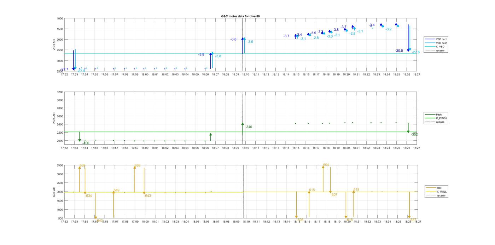Click the "C_ROLL" legend entry
Image resolution: width=495 pixels, height=245 pixels.
(436, 192)
